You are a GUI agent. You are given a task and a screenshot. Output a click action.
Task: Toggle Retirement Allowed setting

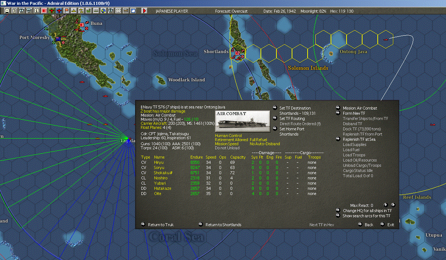click(231, 140)
